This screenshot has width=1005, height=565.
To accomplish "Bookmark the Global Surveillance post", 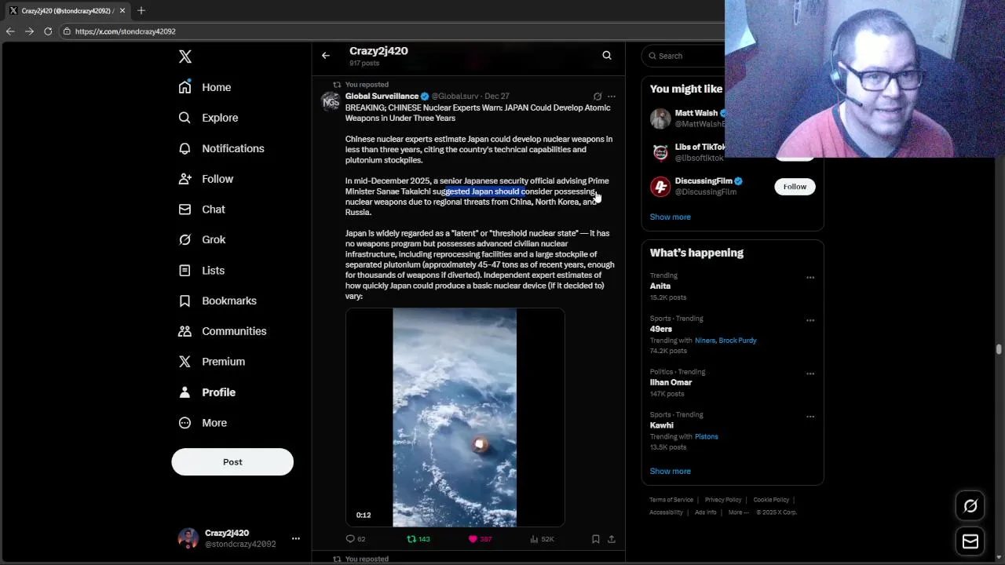I will click(596, 539).
